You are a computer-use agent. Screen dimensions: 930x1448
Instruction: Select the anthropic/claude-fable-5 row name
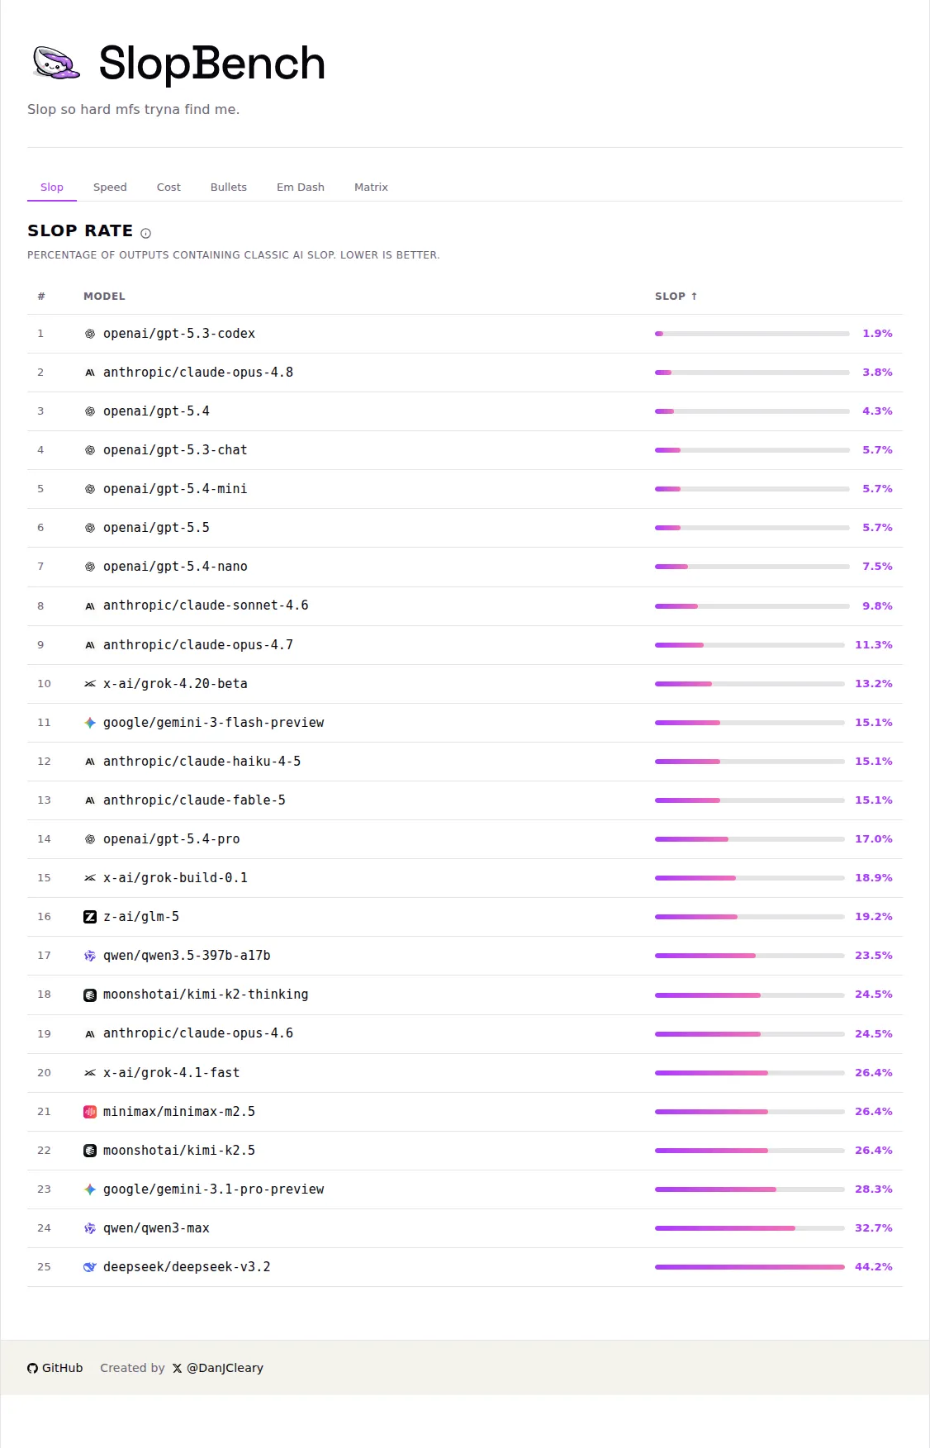[x=194, y=800]
